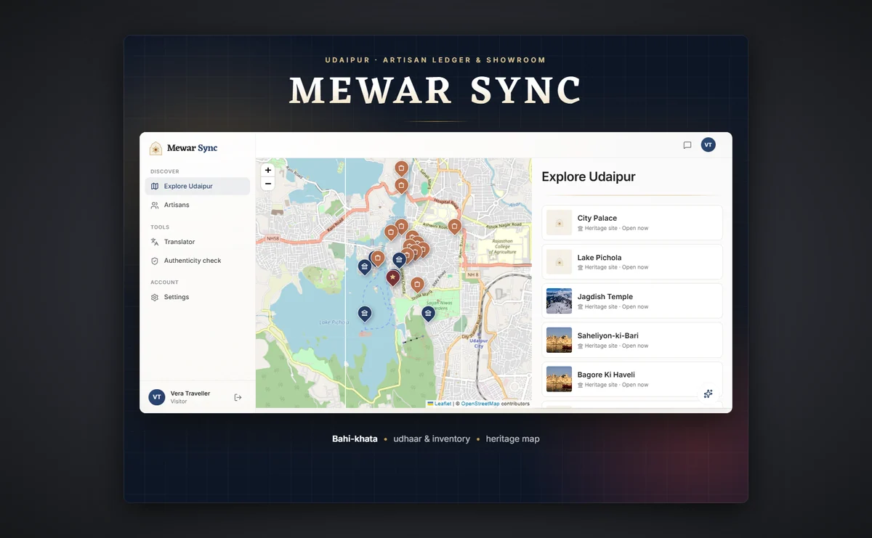Follow the OpenStreetMap attribution link
This screenshot has width=872, height=538.
(480, 404)
